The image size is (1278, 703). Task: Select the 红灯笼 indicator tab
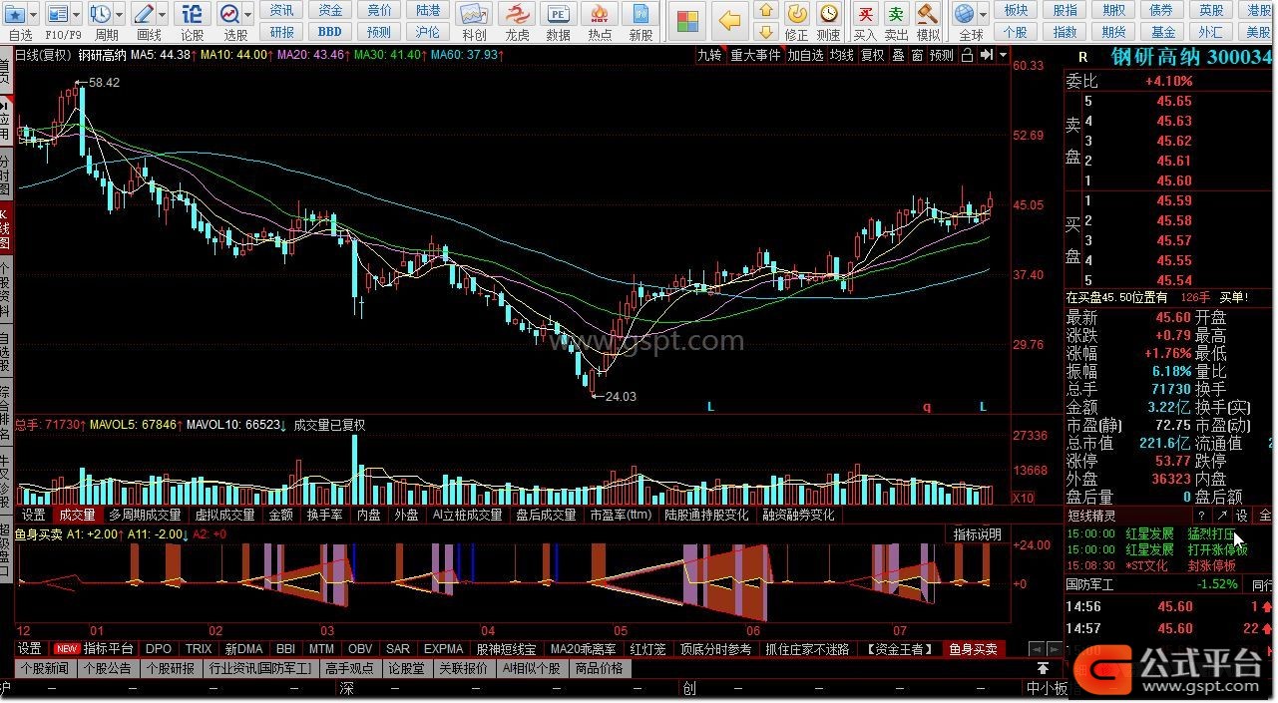click(x=647, y=649)
